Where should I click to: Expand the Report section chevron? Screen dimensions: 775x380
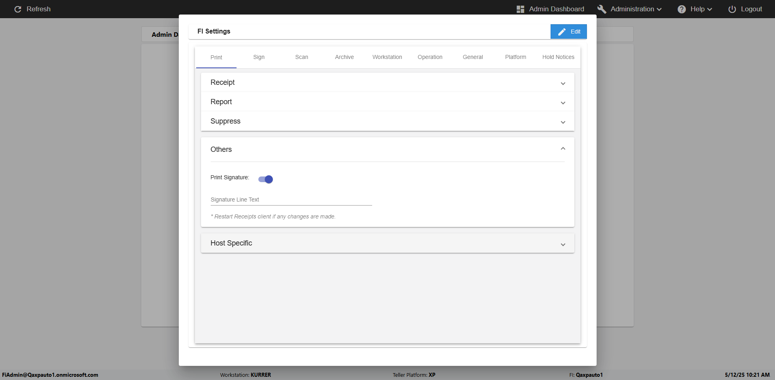click(x=563, y=103)
